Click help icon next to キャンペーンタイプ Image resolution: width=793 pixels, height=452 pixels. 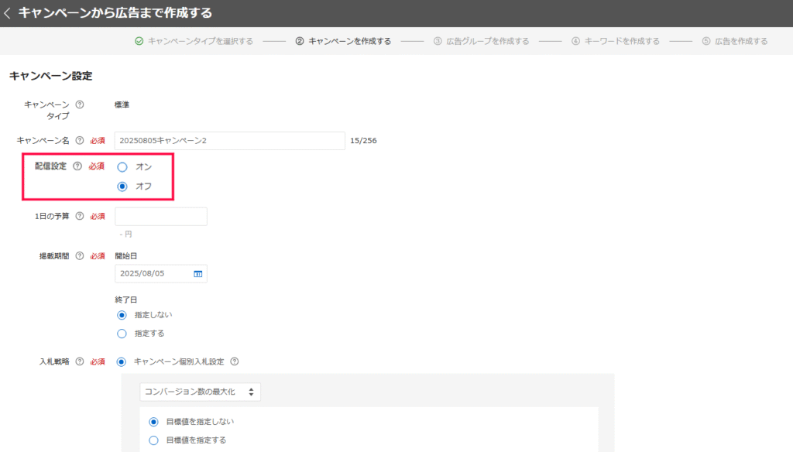coord(80,104)
